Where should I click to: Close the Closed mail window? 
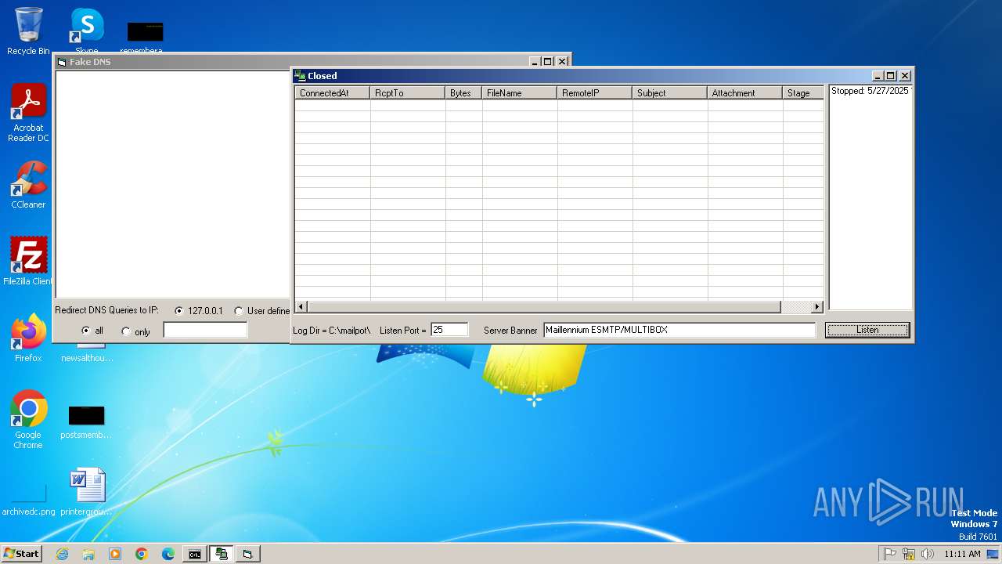905,76
